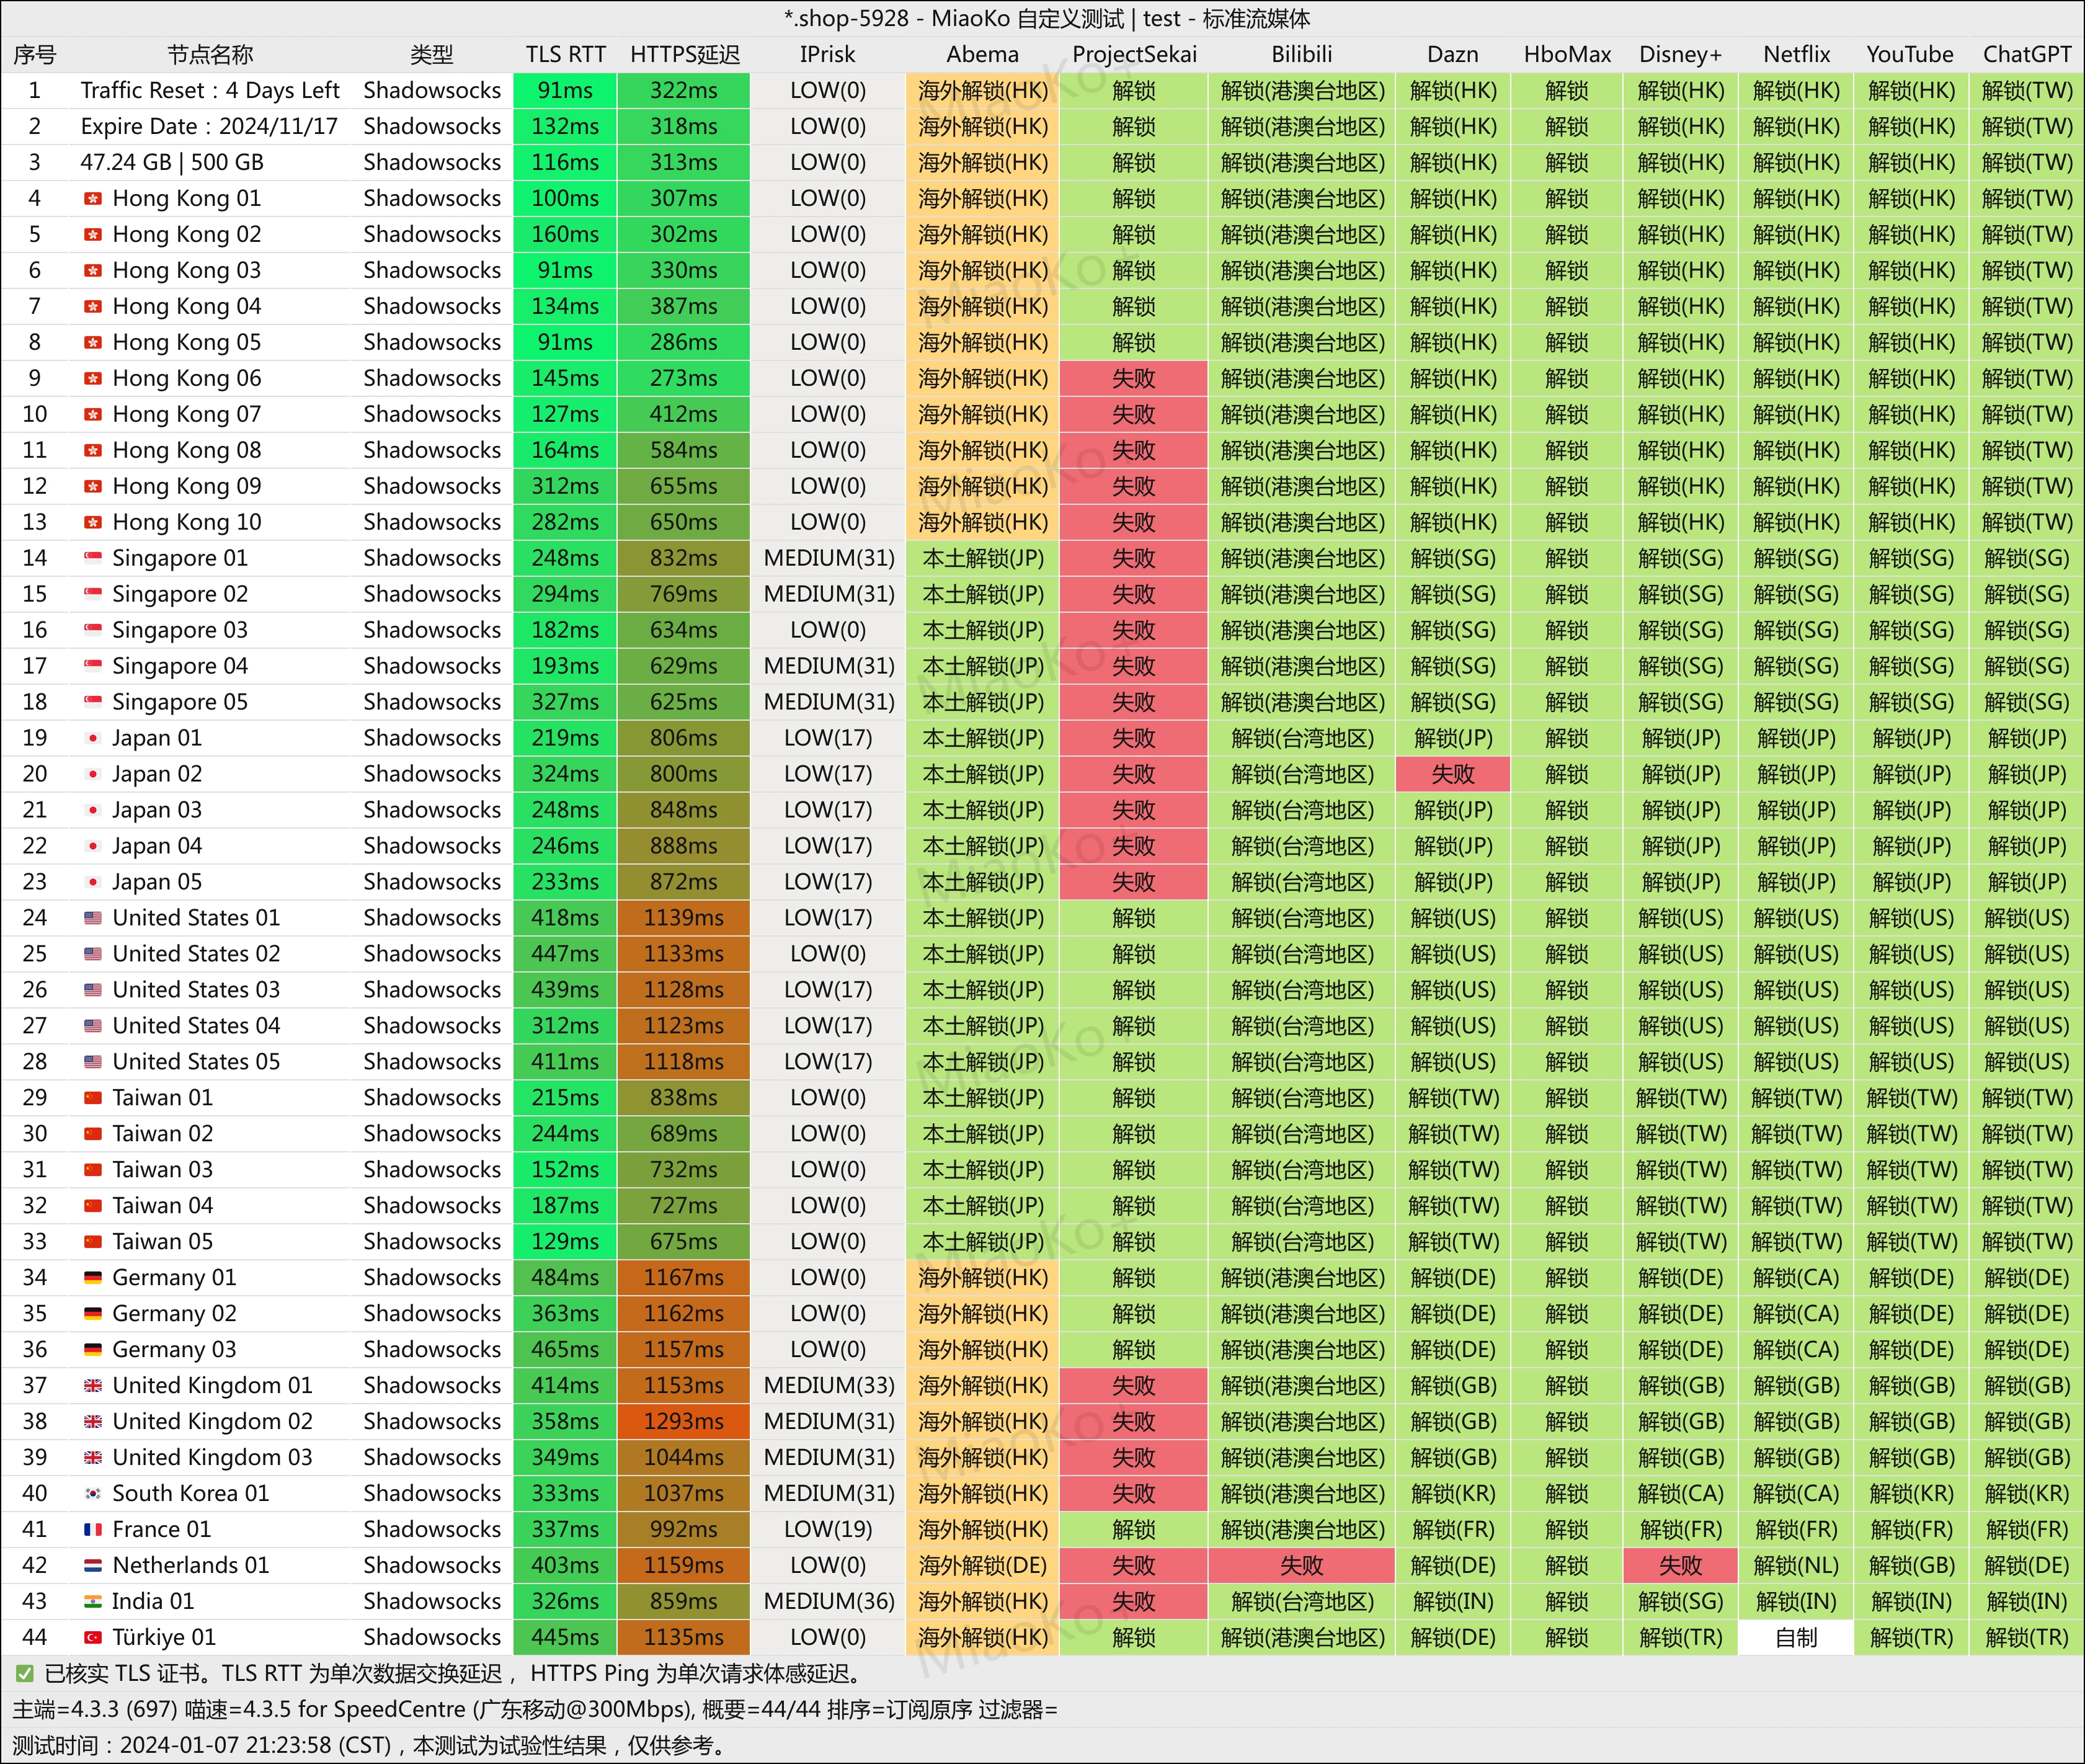Click the flag icon beside Taiwan 03
Image resolution: width=2085 pixels, height=1764 pixels.
click(93, 1171)
